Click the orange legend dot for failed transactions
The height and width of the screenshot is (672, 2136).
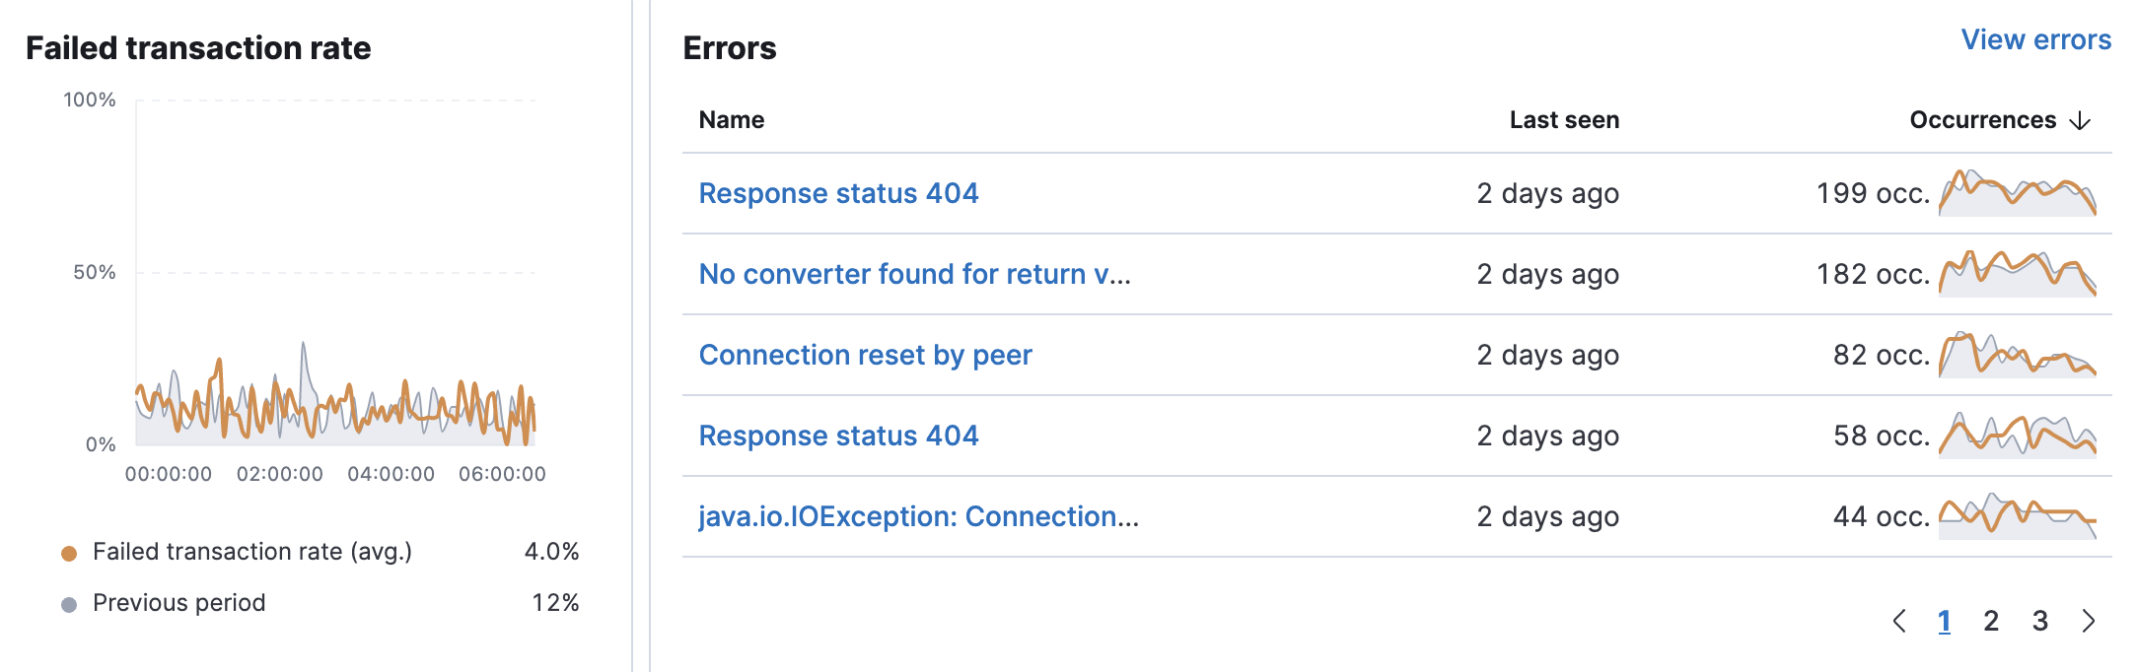(x=67, y=552)
